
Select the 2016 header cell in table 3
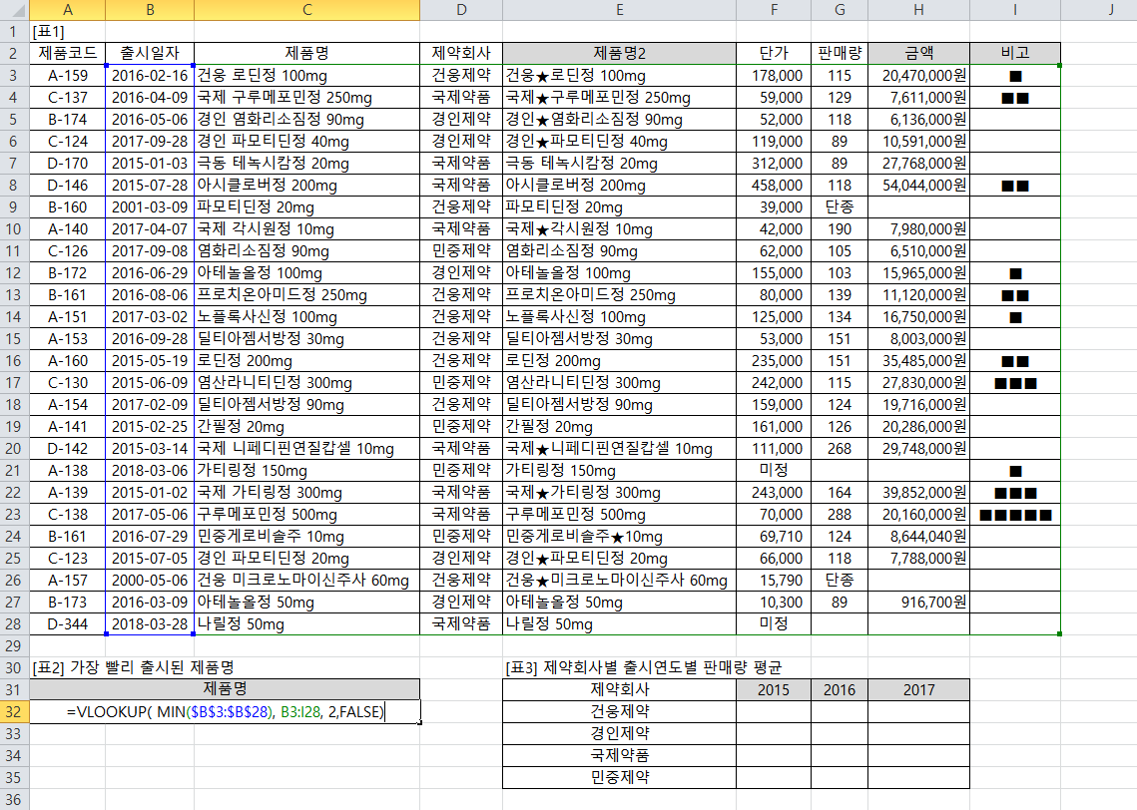coord(839,689)
